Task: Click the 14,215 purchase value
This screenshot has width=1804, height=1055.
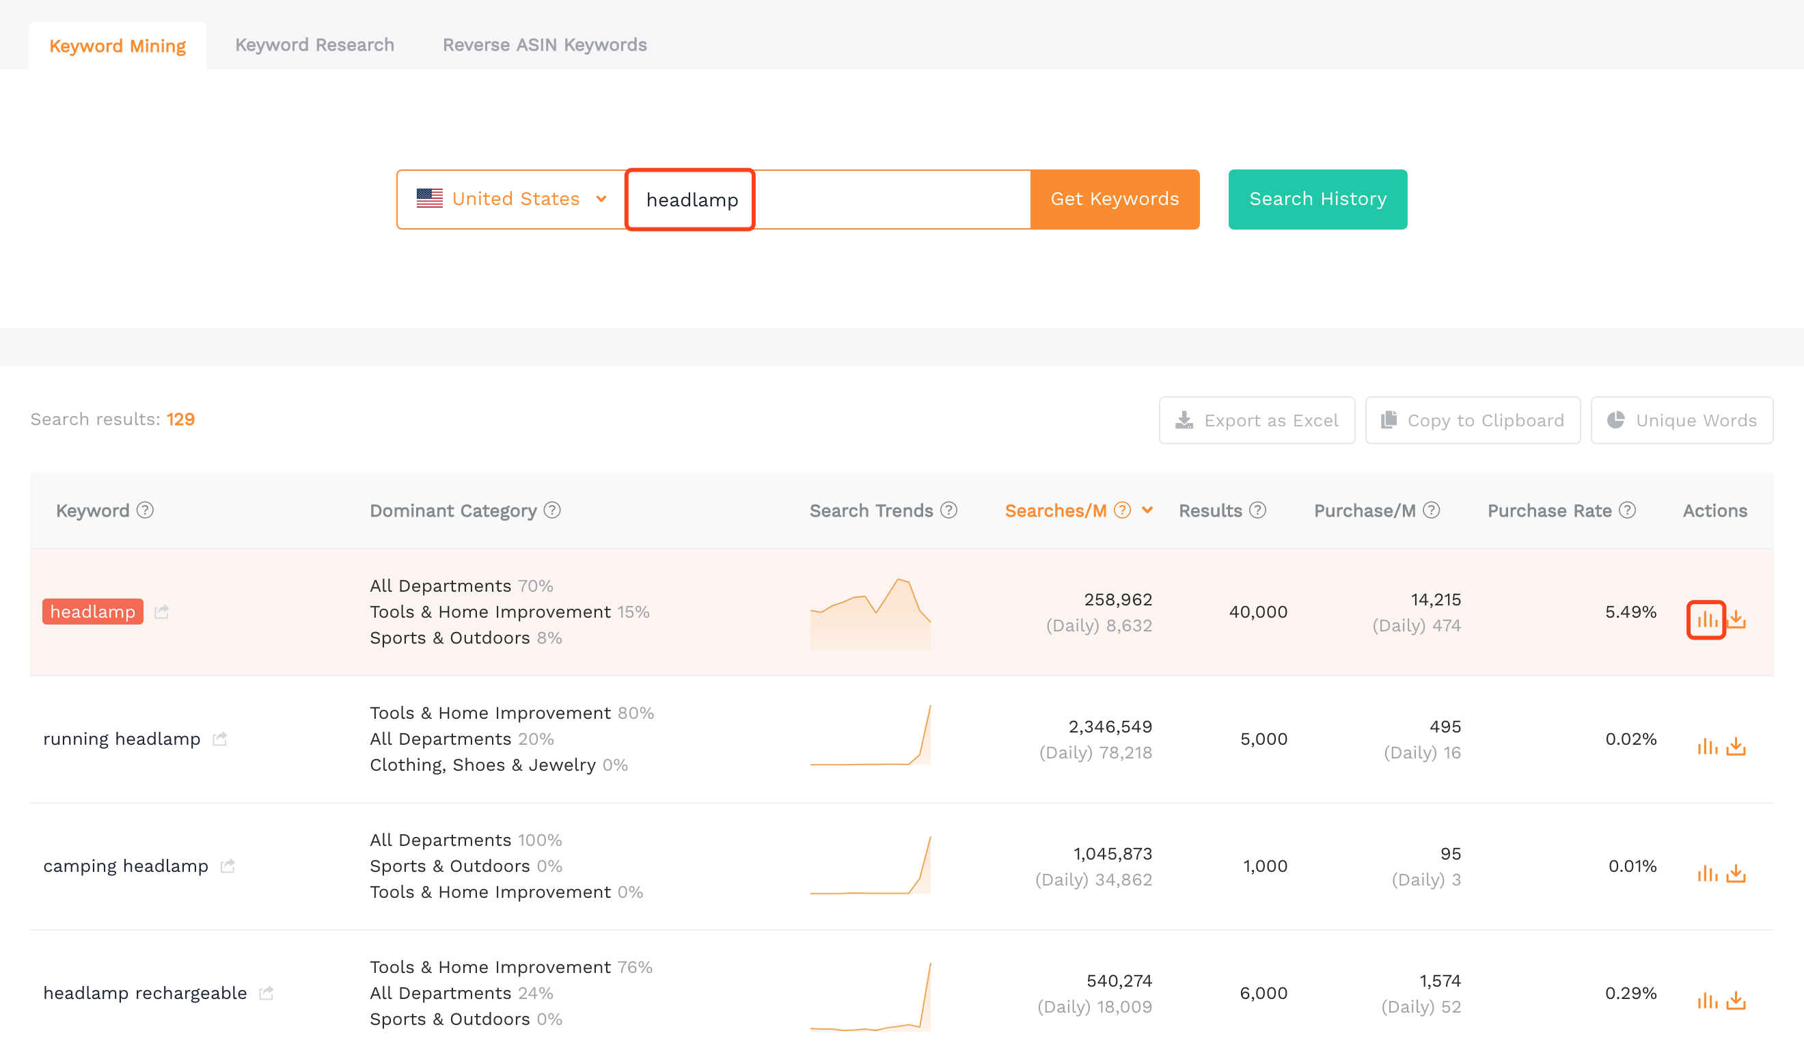Action: 1436,599
